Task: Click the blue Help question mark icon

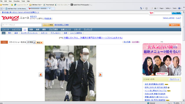Action: 179,8
